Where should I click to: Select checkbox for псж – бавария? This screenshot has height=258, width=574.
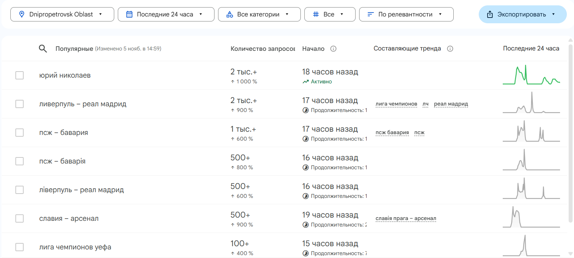tap(20, 133)
